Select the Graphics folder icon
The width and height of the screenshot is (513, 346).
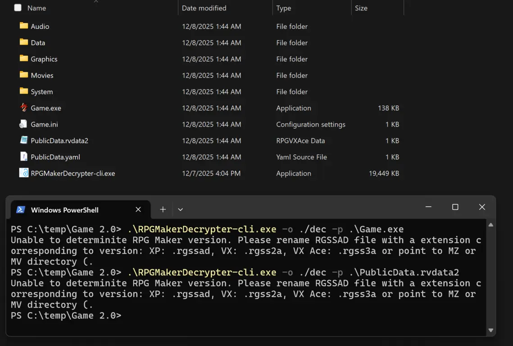click(x=24, y=59)
